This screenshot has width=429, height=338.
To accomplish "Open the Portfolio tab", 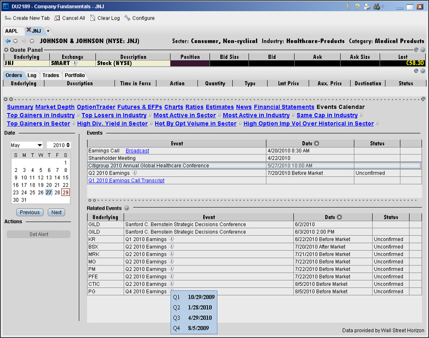I will 74,75.
